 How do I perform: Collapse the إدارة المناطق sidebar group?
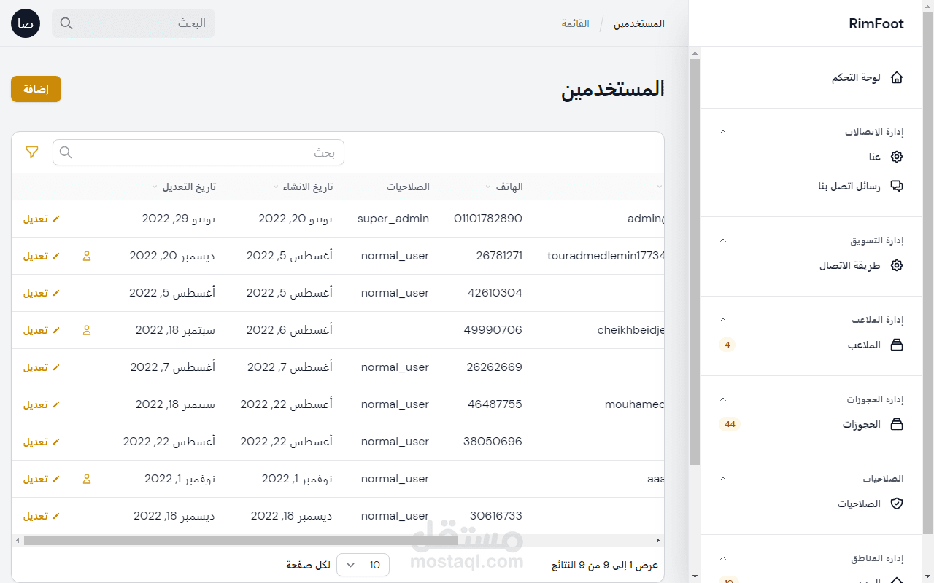tap(723, 558)
